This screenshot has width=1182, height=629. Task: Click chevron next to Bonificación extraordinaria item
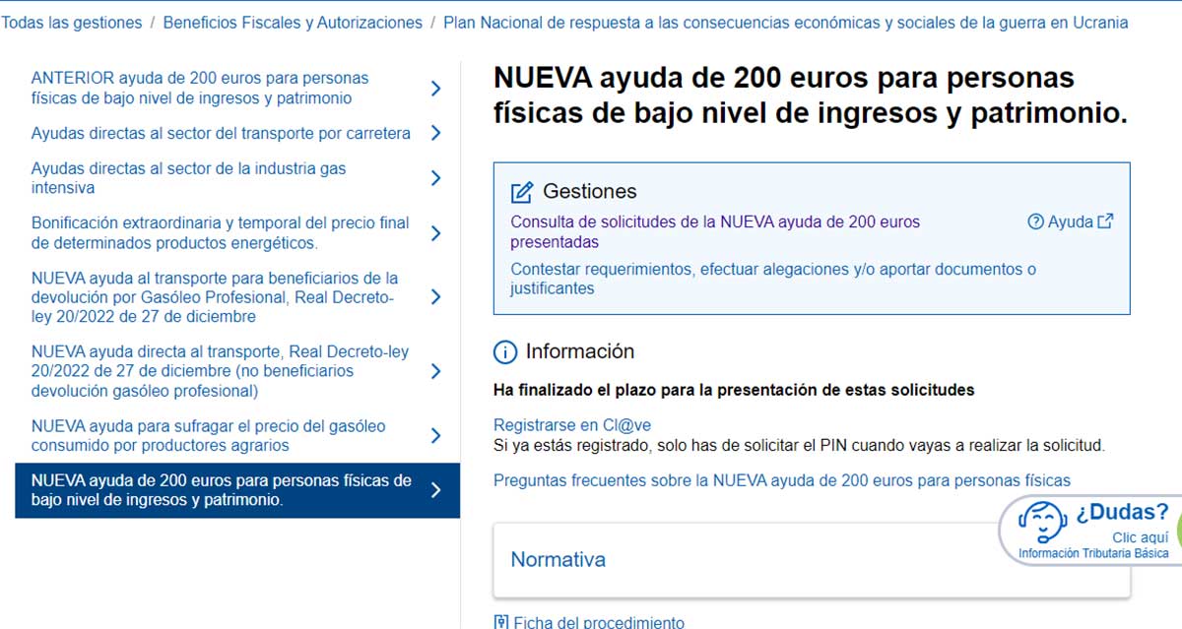[436, 233]
